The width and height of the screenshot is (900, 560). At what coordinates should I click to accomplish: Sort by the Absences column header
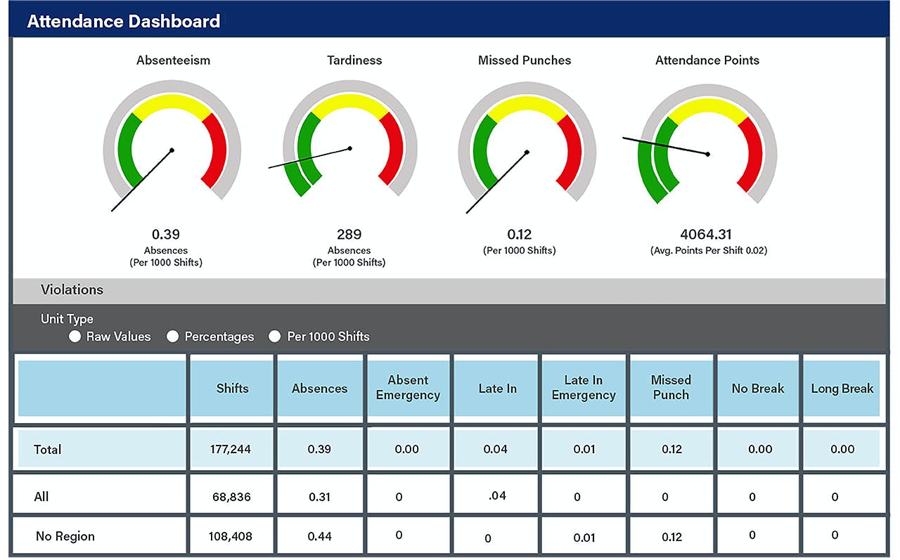pos(320,389)
